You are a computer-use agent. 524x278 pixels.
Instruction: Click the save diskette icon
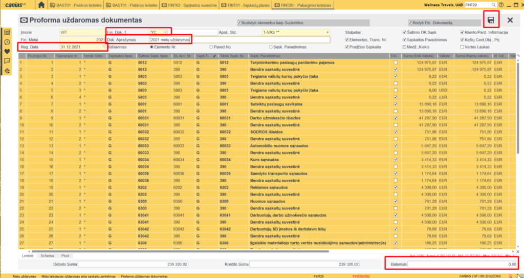pos(491,20)
